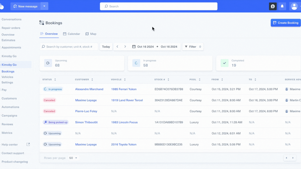Viewport: 301px width, 169px height.
Task: Click the notifications bell icon
Action: [x=282, y=6]
